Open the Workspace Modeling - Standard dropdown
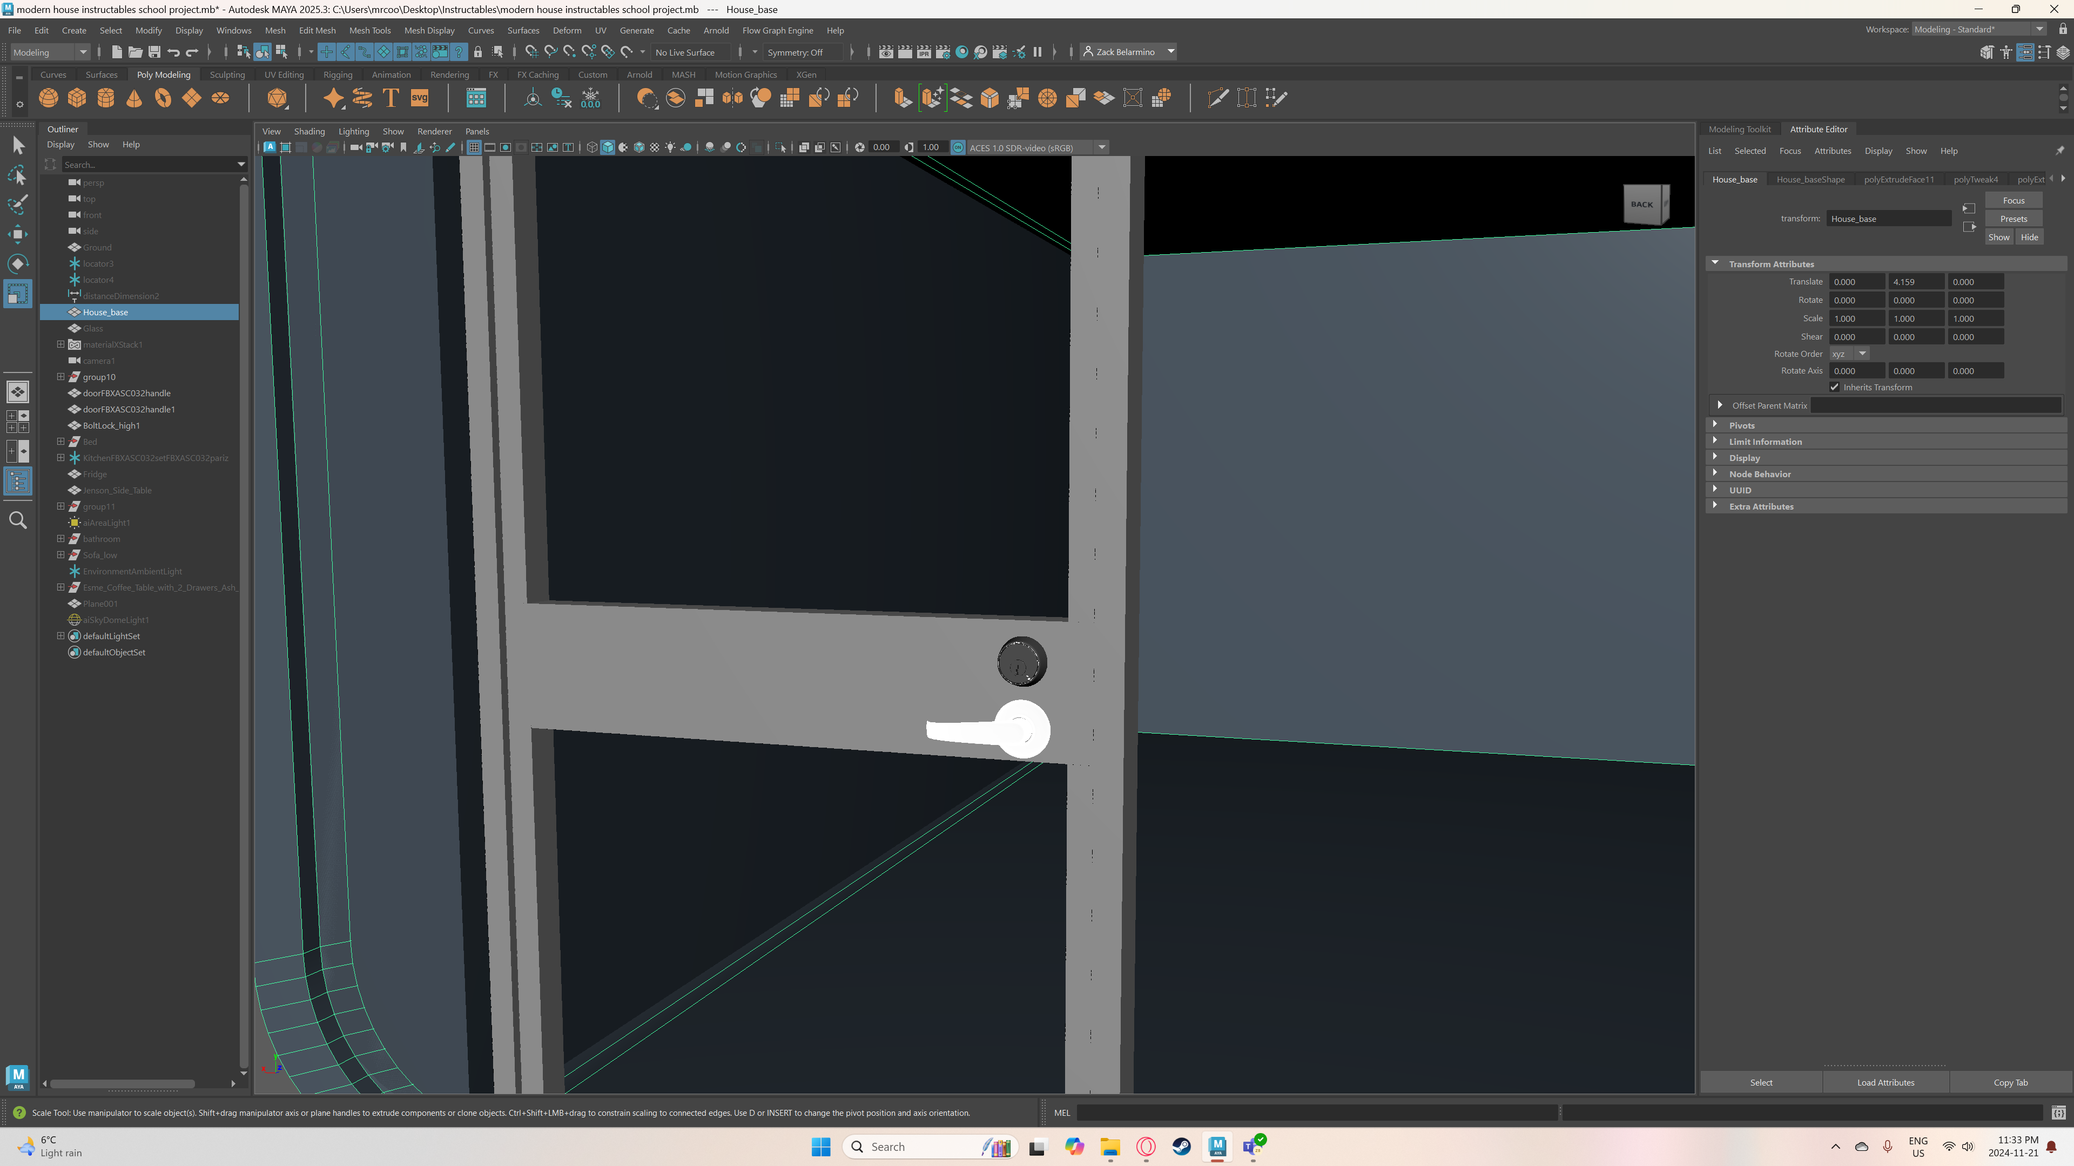The width and height of the screenshot is (2074, 1166). [1979, 30]
